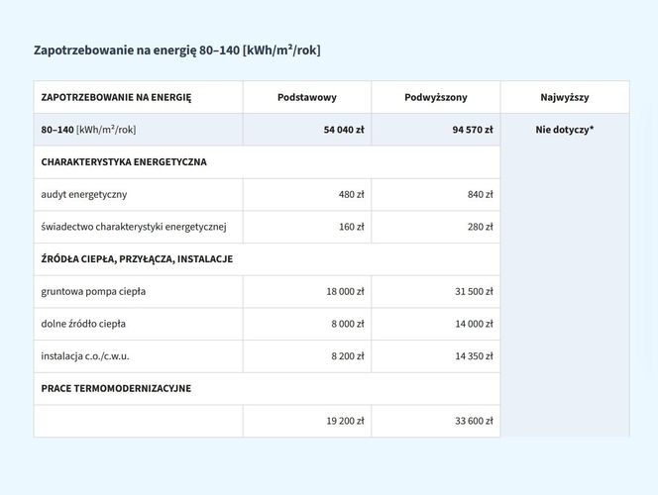Click the 'instalacja c.o./c.w.u.' row label
The height and width of the screenshot is (495, 658).
tap(85, 356)
